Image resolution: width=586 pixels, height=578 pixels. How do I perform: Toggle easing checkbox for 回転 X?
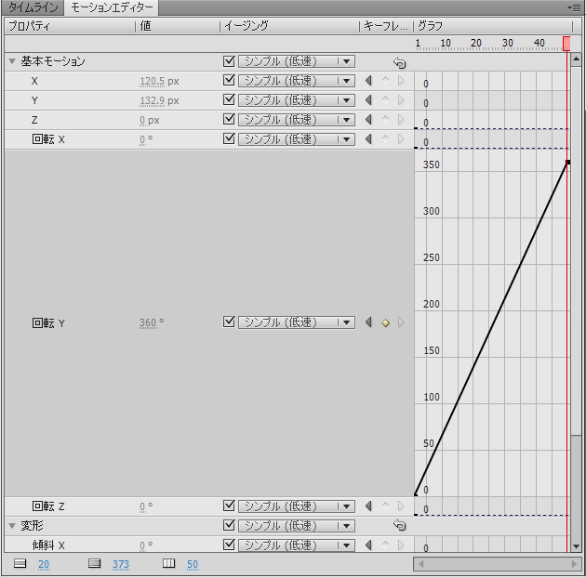click(x=229, y=138)
